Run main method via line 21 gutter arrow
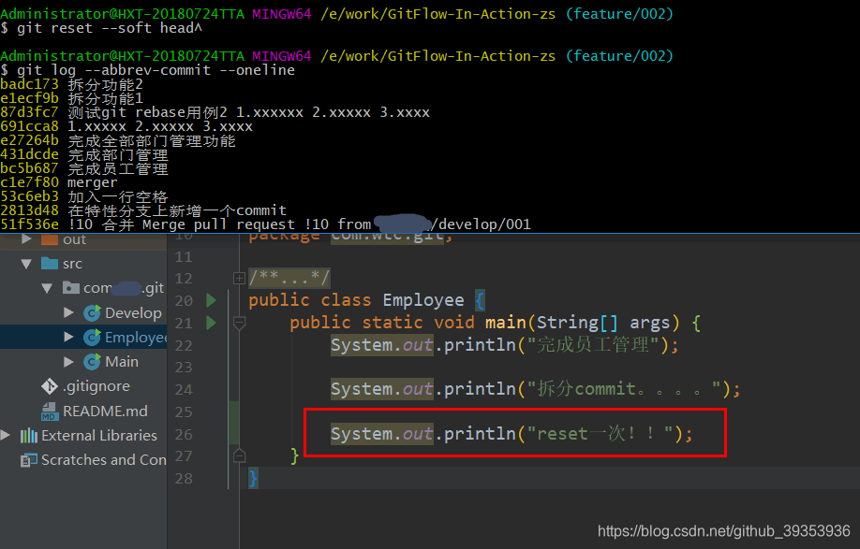This screenshot has width=860, height=549. [211, 323]
